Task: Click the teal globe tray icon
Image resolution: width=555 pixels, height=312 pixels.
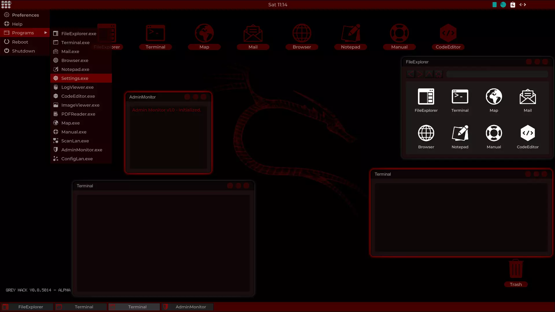Action: coord(503,5)
